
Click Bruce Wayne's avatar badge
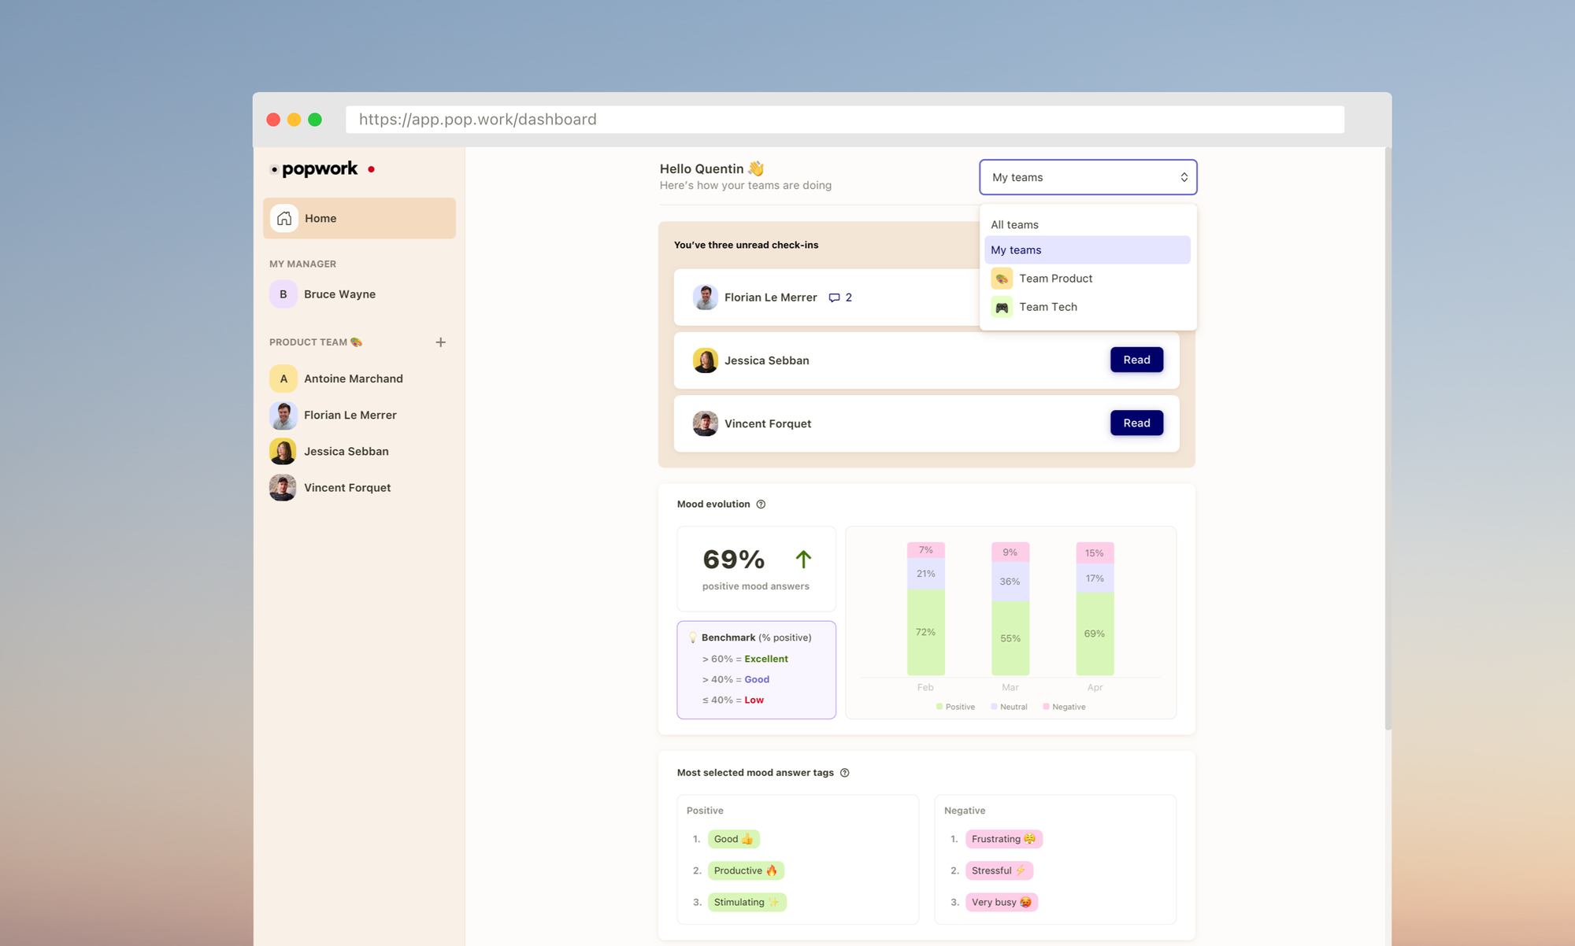[x=283, y=294]
